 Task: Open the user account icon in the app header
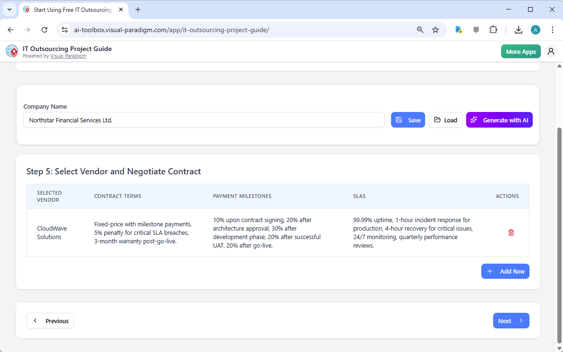(x=551, y=51)
